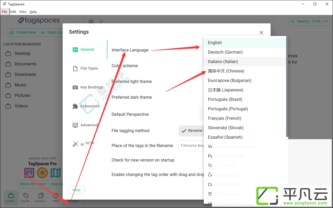Click the LOCATION MANAGER heading
The width and height of the screenshot is (333, 208).
click(x=22, y=44)
